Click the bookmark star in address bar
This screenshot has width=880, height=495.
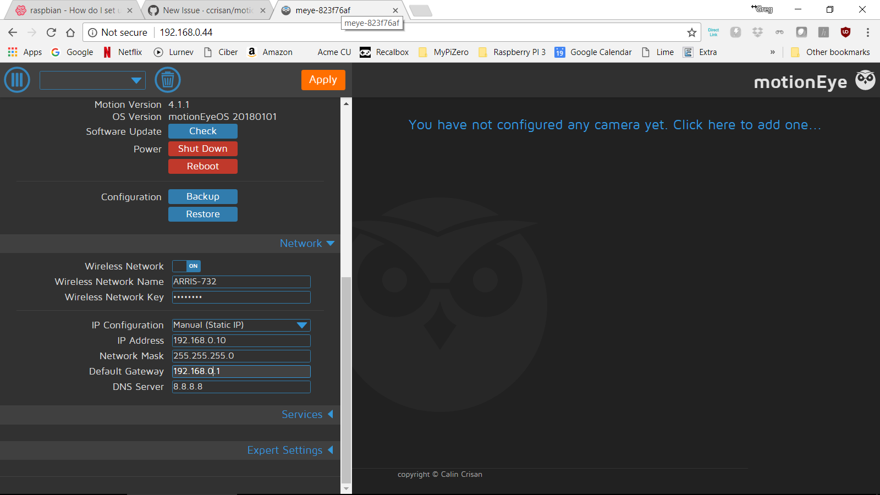tap(691, 32)
